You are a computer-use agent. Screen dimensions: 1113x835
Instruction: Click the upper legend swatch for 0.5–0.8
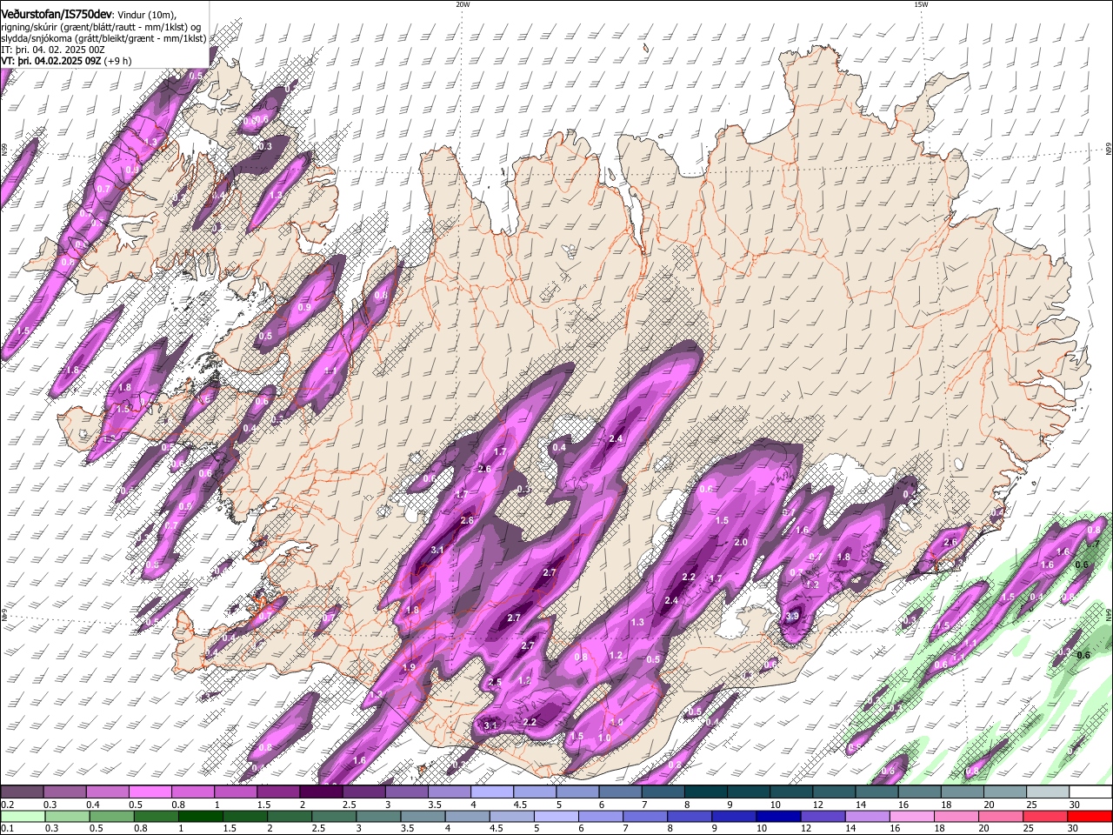(x=150, y=792)
